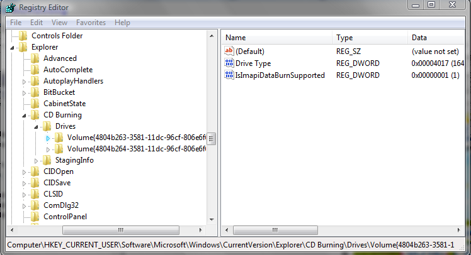Select the Drive Type value name
Viewport: 471px width, 255px height.
pos(253,63)
